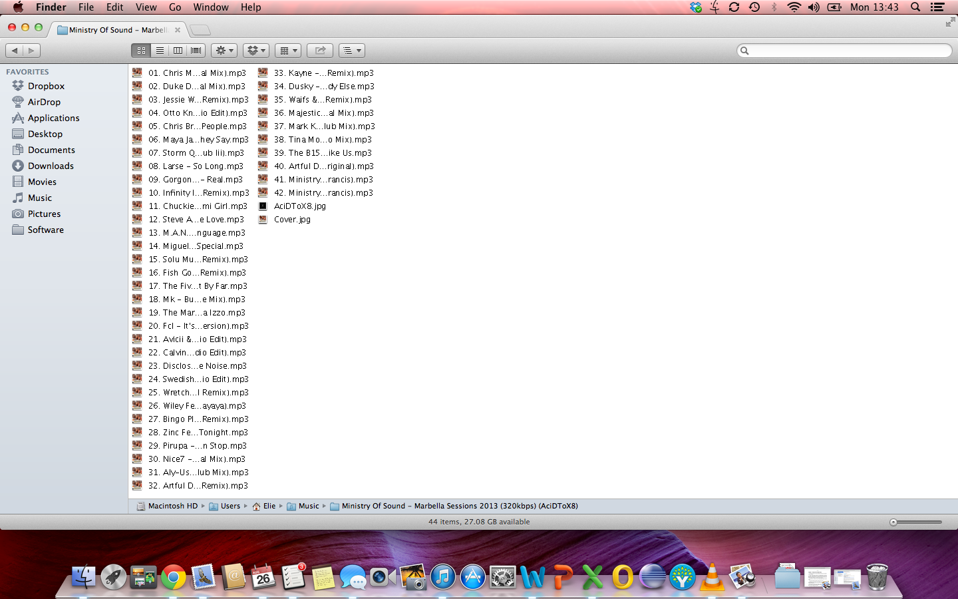Open Movies in the sidebar
This screenshot has width=958, height=599.
point(42,182)
